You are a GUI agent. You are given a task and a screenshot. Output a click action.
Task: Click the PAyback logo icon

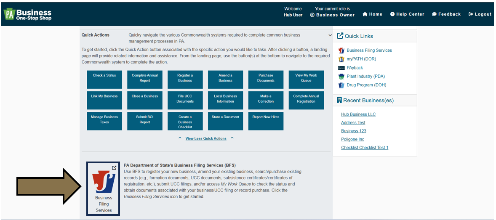point(341,68)
